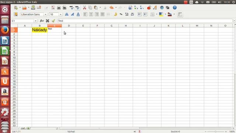Center cell text horizontally
Viewport: 236px width, 133px height.
click(91, 14)
